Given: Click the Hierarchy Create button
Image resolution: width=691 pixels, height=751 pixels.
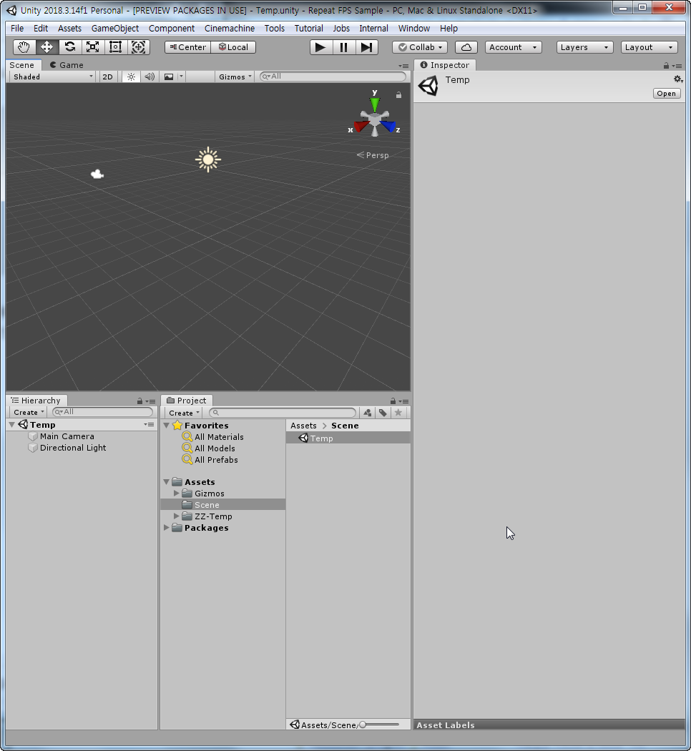Looking at the screenshot, I should tap(28, 413).
